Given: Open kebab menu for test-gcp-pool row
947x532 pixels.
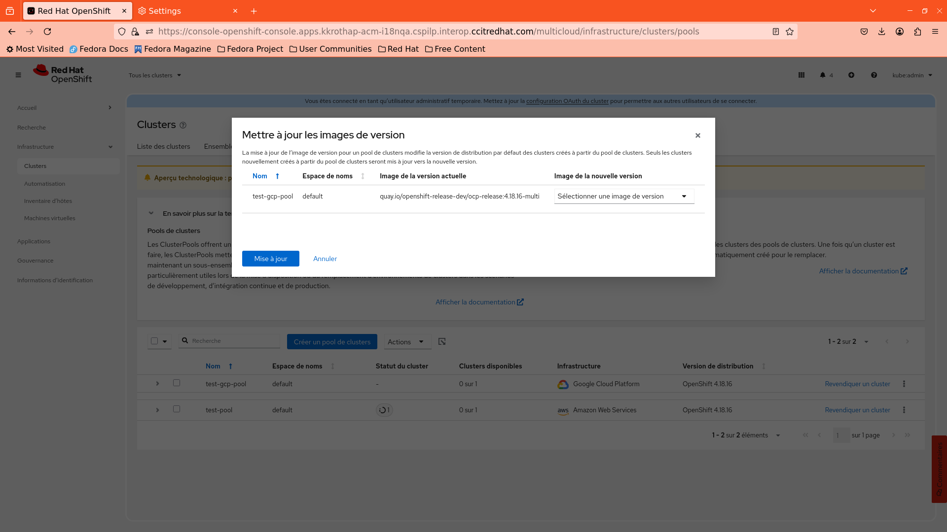Looking at the screenshot, I should (904, 384).
